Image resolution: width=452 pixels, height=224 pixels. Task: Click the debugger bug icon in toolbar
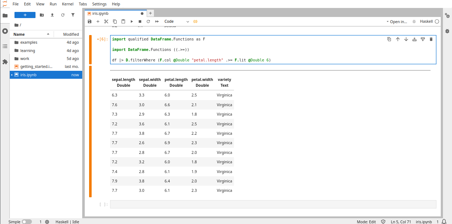pyautogui.click(x=414, y=22)
